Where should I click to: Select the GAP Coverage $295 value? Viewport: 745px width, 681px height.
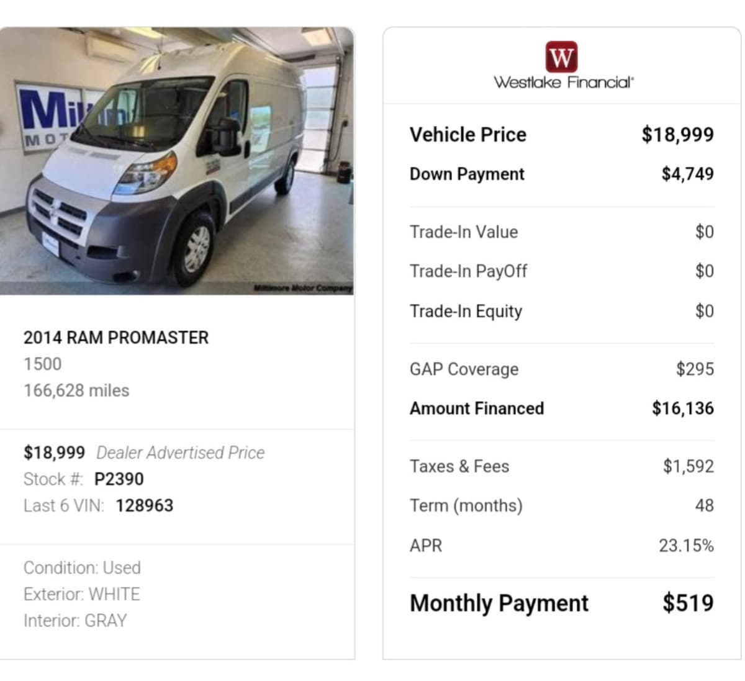[x=695, y=369]
